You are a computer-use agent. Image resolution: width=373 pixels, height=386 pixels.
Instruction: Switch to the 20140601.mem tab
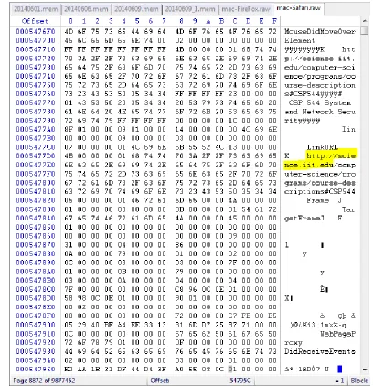(36, 9)
